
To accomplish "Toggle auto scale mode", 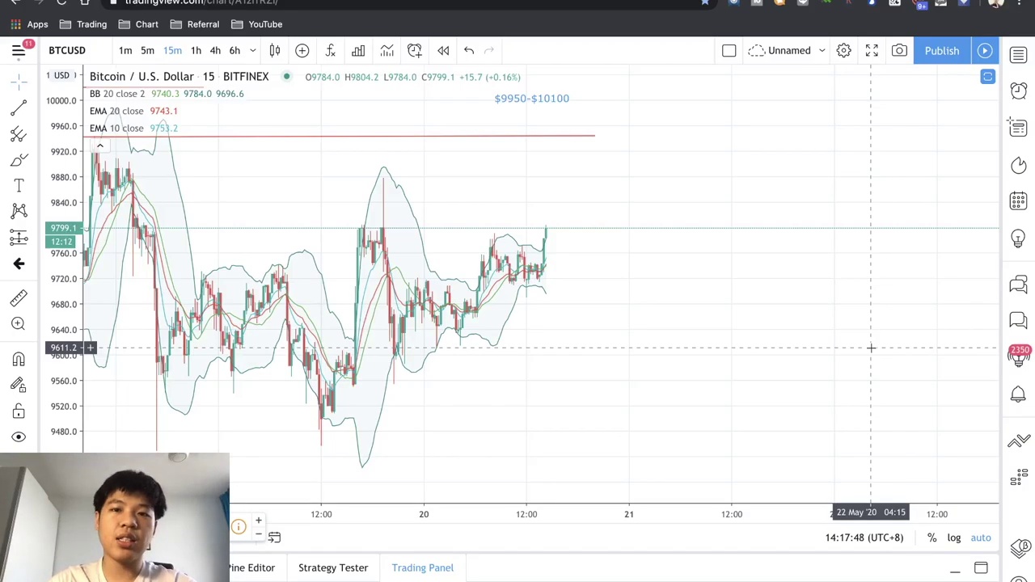I will pyautogui.click(x=981, y=538).
